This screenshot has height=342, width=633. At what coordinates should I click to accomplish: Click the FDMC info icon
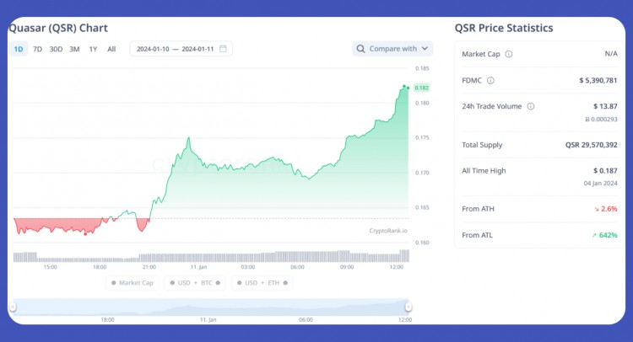tap(490, 80)
